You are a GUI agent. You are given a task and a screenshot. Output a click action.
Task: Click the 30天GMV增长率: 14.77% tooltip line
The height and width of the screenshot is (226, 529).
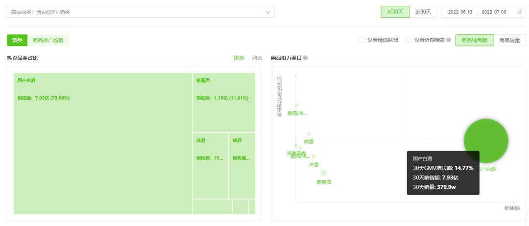coord(443,168)
